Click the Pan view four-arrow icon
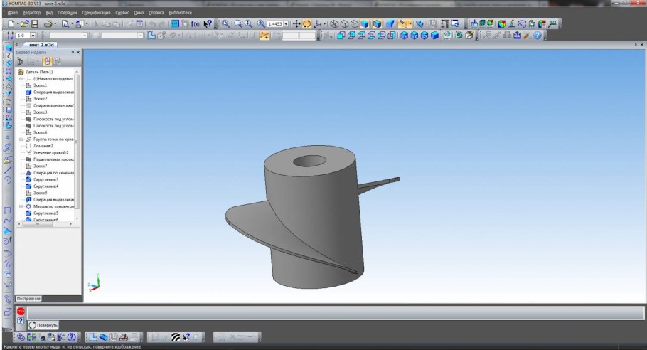Viewport: 647px width, 350px height. point(296,24)
